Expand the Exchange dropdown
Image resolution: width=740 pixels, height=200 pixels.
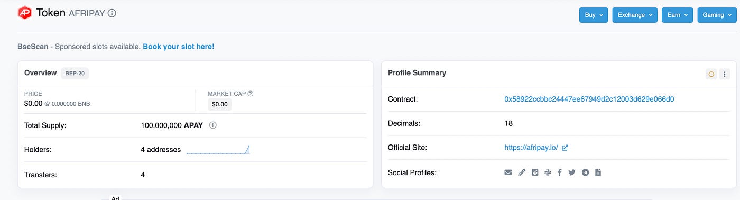(x=635, y=15)
